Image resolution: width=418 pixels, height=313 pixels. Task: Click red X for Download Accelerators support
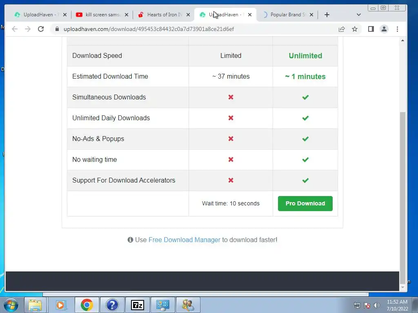click(231, 180)
